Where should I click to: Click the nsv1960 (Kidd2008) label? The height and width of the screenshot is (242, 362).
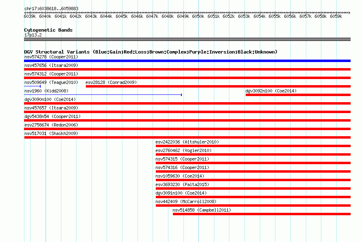[46, 91]
